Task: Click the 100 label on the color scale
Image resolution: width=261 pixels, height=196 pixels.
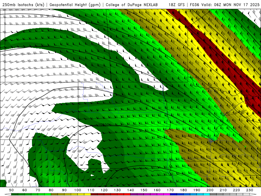Action: click(x=78, y=190)
